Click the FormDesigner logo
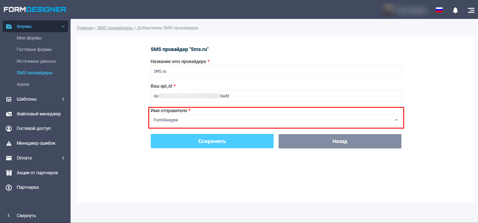Image resolution: width=478 pixels, height=223 pixels. [x=35, y=9]
